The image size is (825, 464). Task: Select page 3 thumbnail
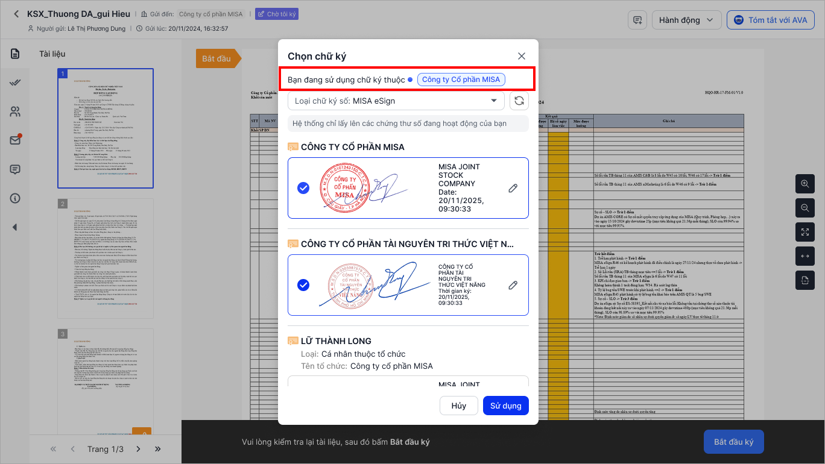click(x=106, y=381)
